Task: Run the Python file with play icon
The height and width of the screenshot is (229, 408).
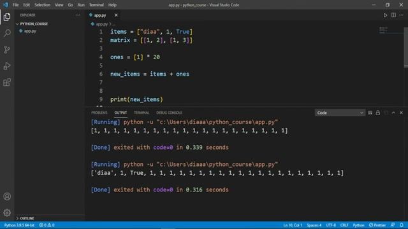Action: pyautogui.click(x=385, y=15)
